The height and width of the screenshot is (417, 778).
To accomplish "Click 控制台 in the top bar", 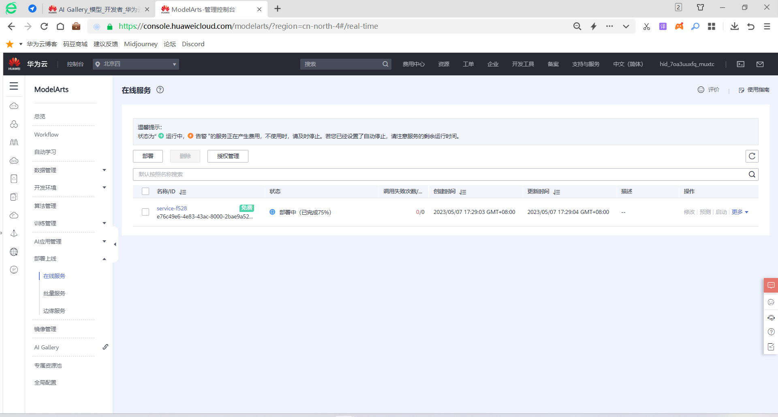I will click(75, 64).
